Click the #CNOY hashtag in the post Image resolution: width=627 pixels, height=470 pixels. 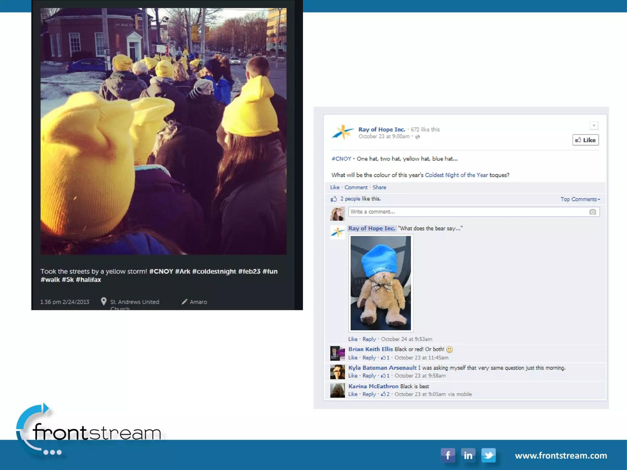click(341, 159)
